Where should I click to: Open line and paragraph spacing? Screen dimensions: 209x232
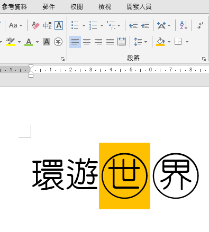[x=138, y=42]
